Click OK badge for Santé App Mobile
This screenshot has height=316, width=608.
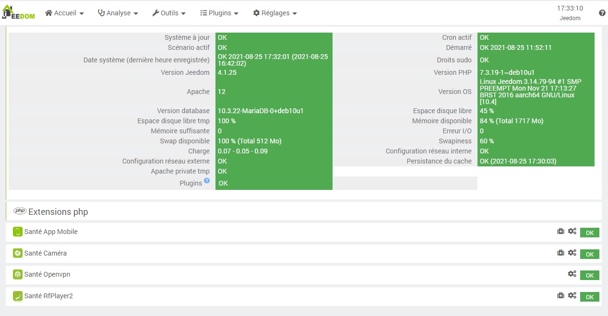(x=590, y=233)
